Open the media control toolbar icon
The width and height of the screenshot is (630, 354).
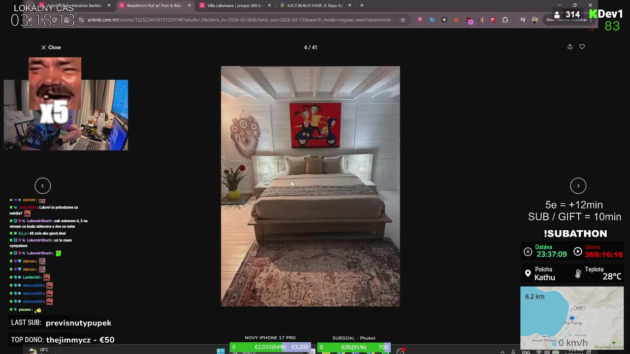[x=523, y=20]
